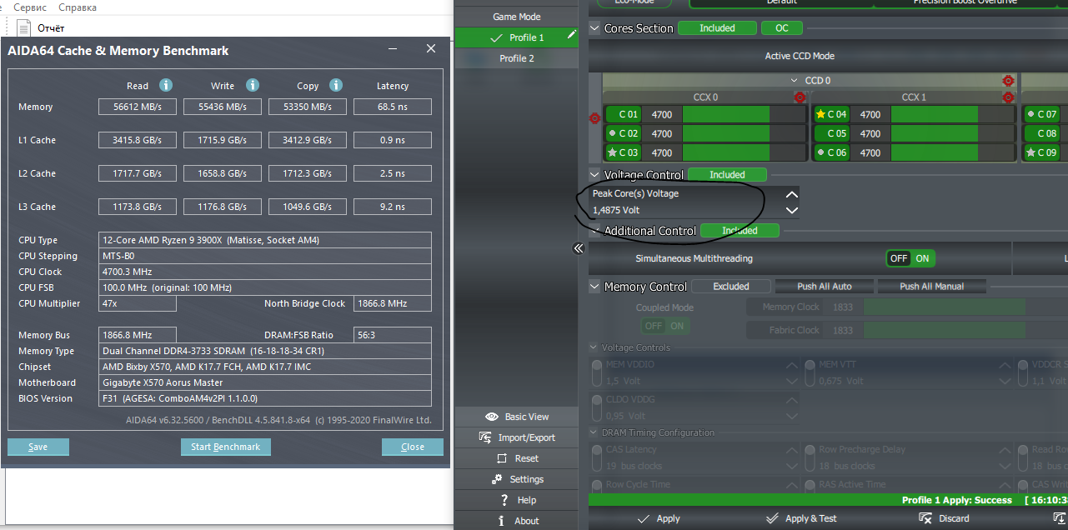
Task: Click the Отчёт document icon
Action: pos(25,27)
